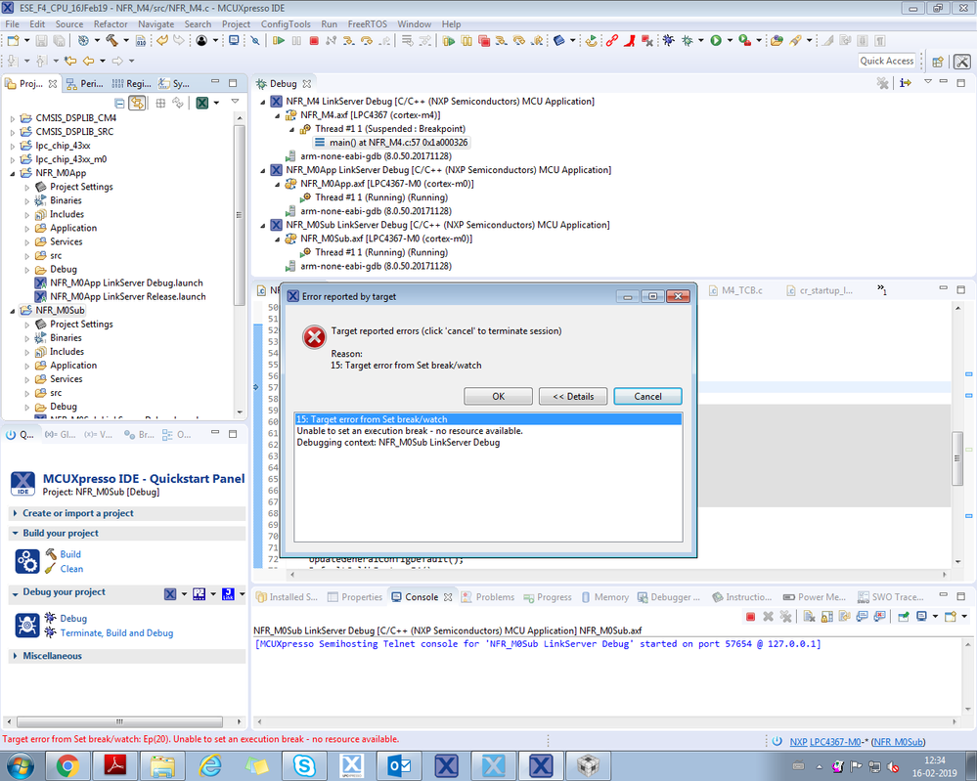Viewport: 977px width, 781px height.
Task: Open Google Chrome from the taskbar
Action: pyautogui.click(x=67, y=765)
